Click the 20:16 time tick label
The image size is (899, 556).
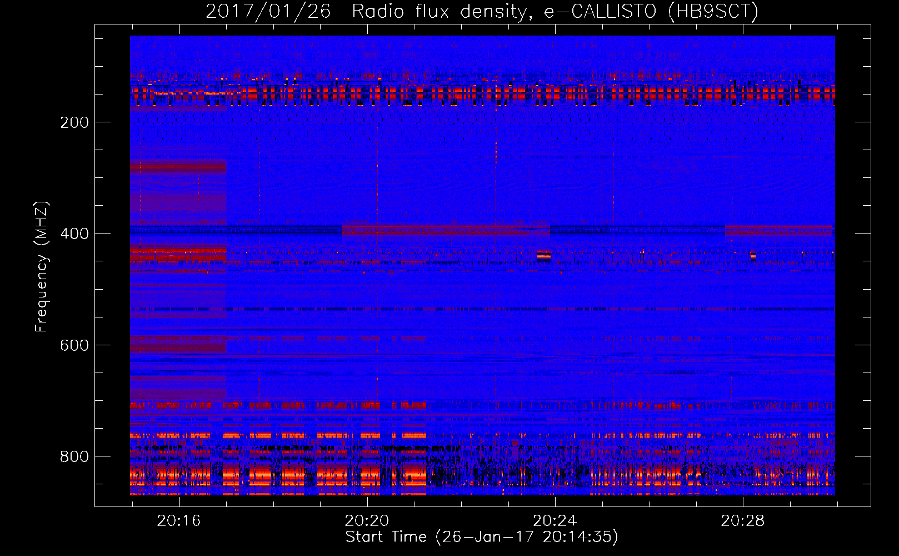[x=179, y=521]
